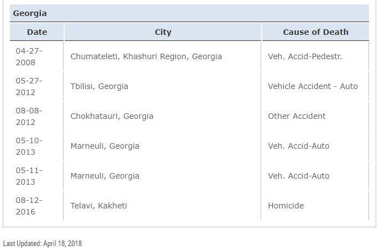Click the Telavi, Kakheti city cell

pyautogui.click(x=98, y=206)
